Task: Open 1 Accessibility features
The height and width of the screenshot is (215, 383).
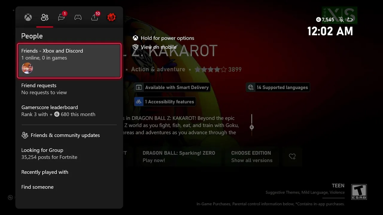Action: click(165, 102)
